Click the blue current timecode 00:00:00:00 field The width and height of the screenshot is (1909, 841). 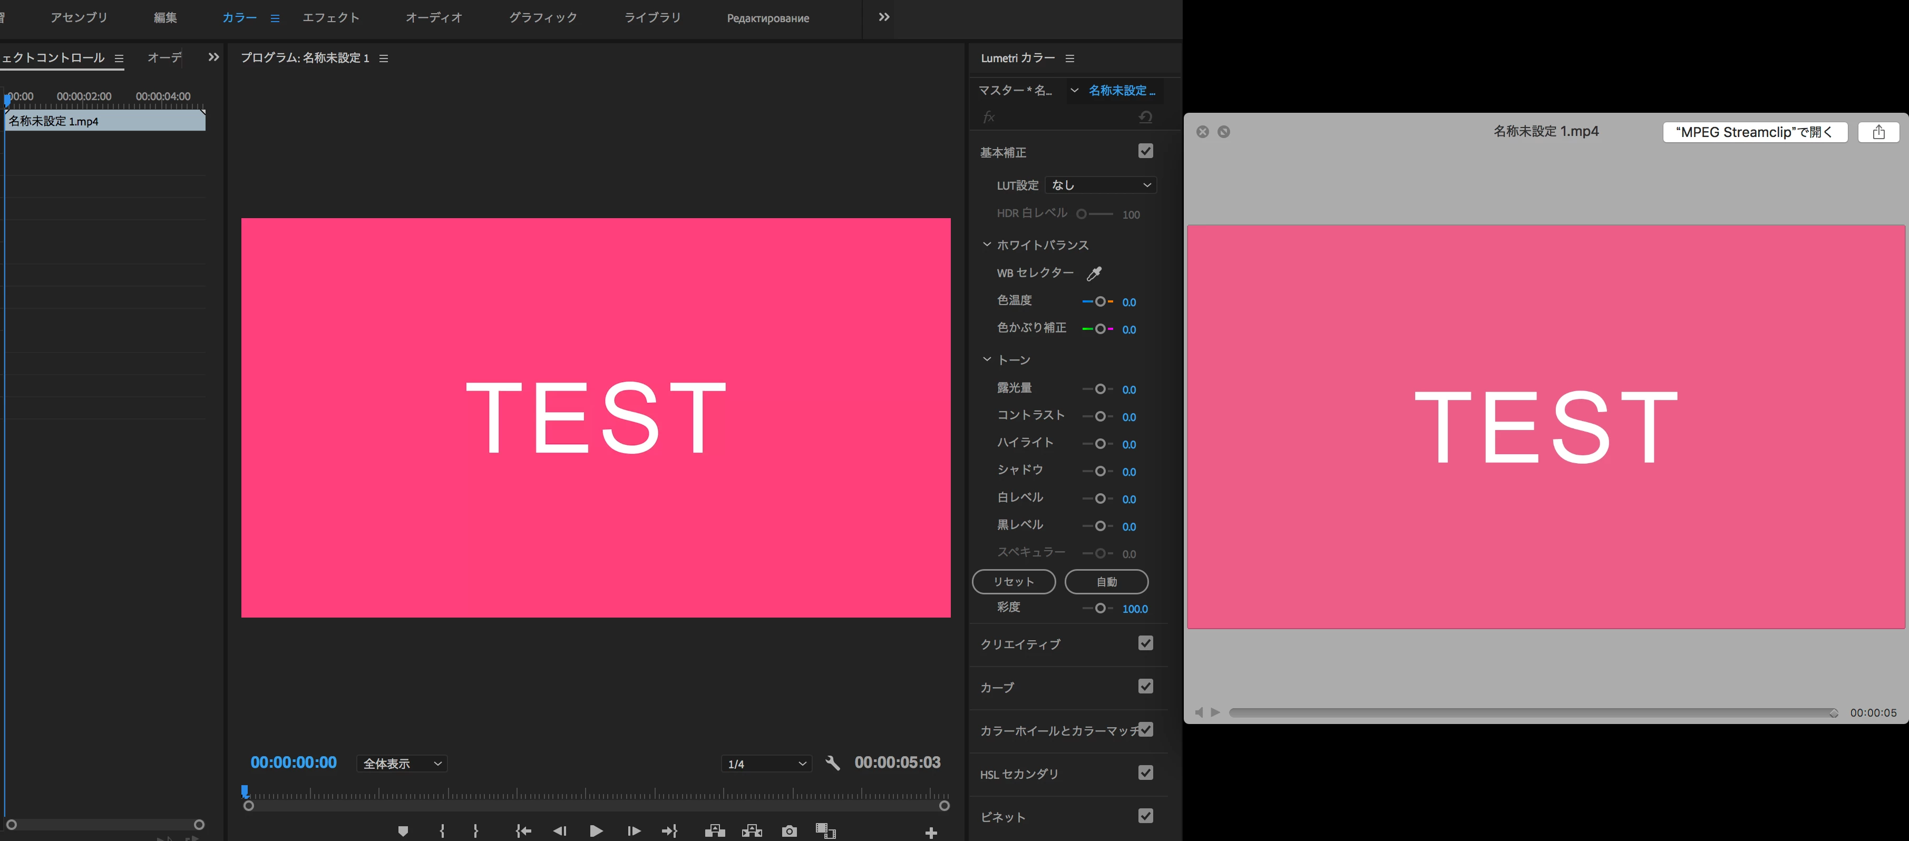click(294, 762)
